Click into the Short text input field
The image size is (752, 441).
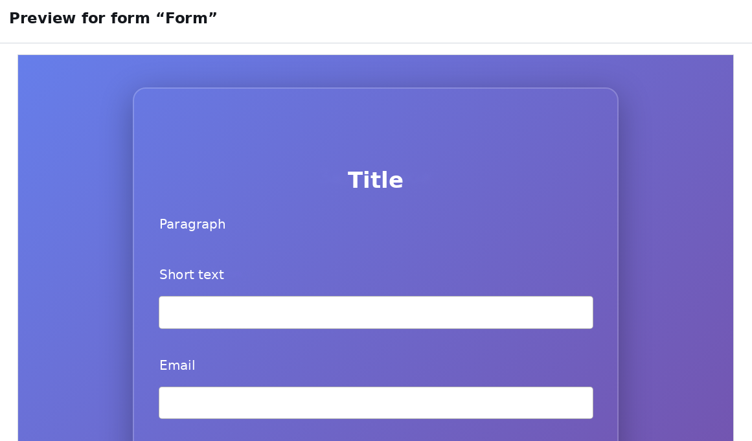click(x=376, y=313)
